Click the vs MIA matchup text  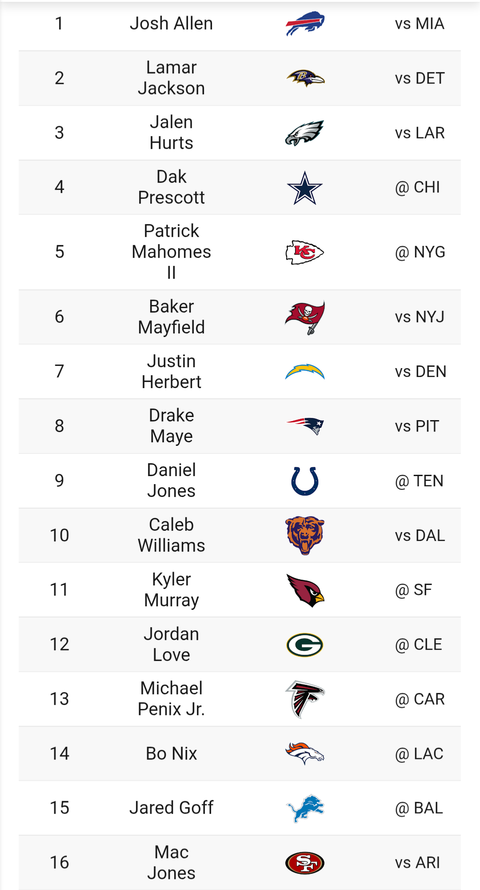pyautogui.click(x=420, y=24)
